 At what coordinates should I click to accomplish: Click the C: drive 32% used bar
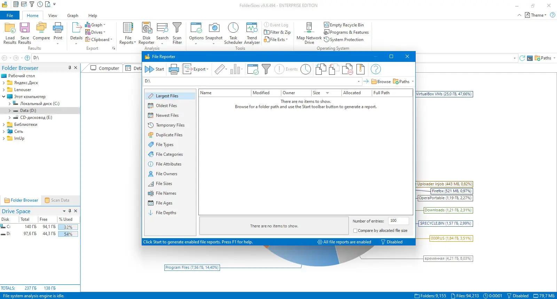pyautogui.click(x=68, y=227)
